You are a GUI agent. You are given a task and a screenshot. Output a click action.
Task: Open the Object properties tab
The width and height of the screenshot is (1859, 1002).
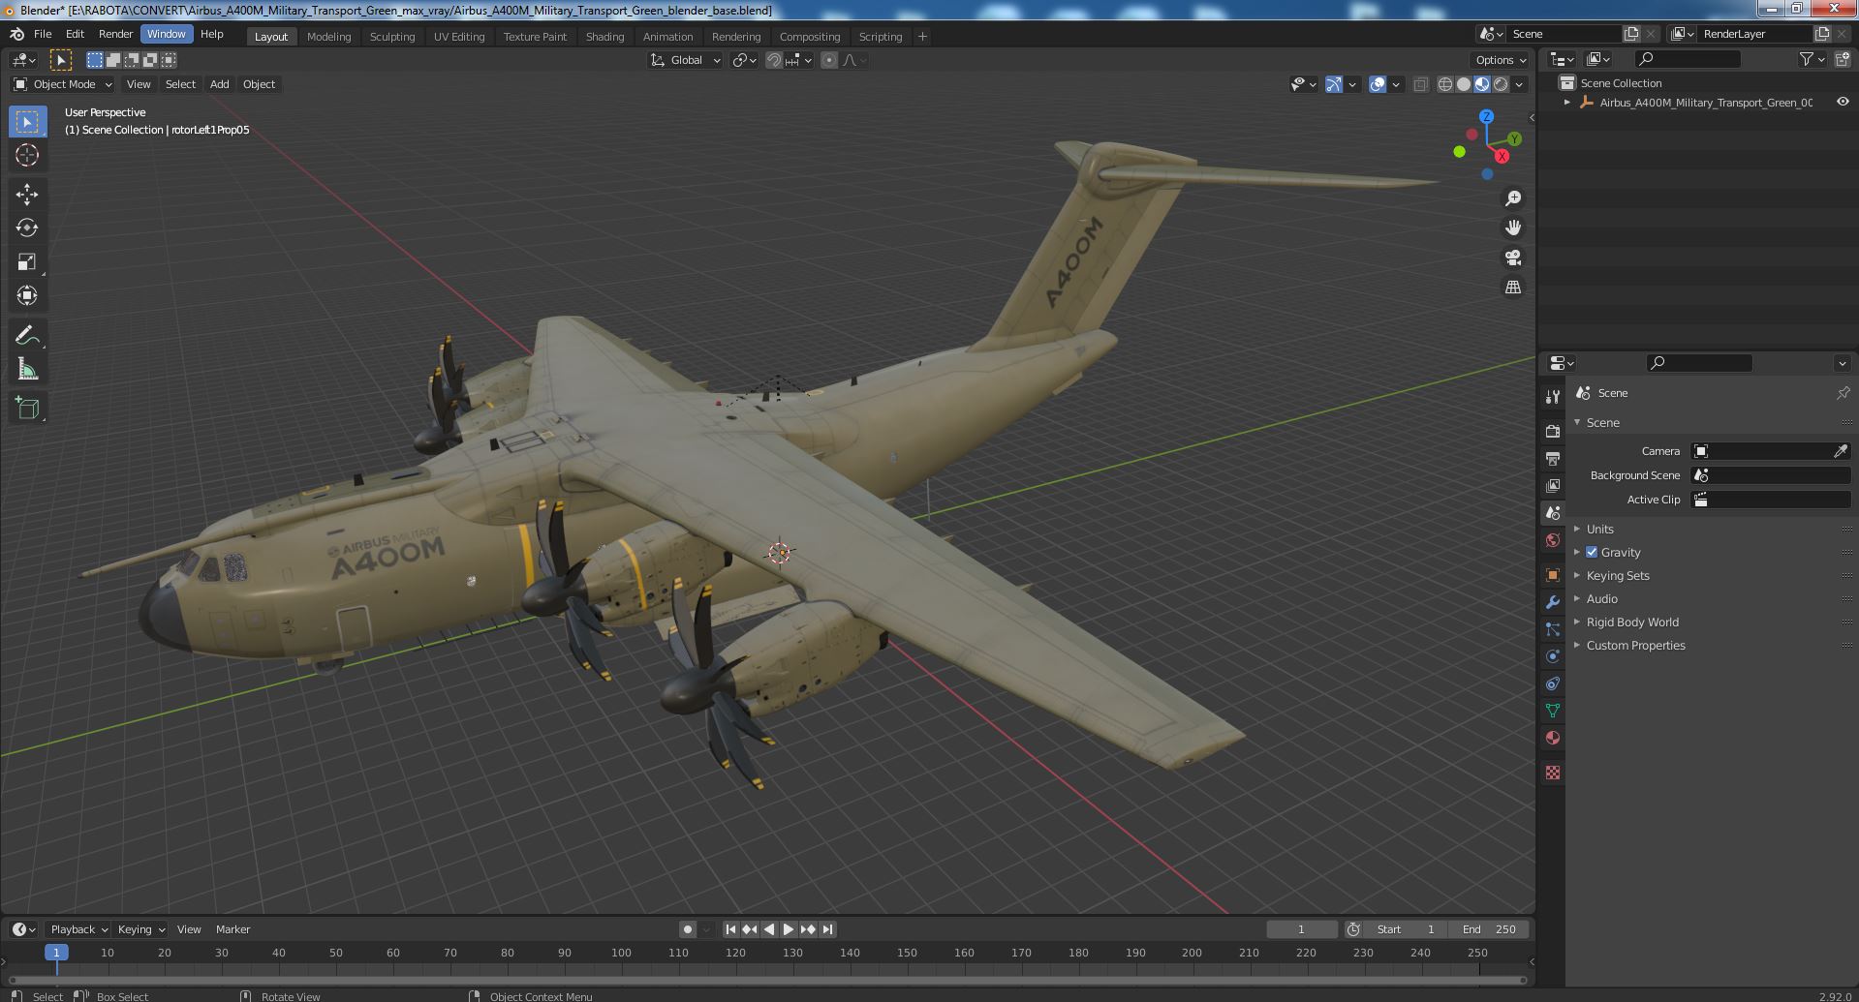tap(1553, 575)
